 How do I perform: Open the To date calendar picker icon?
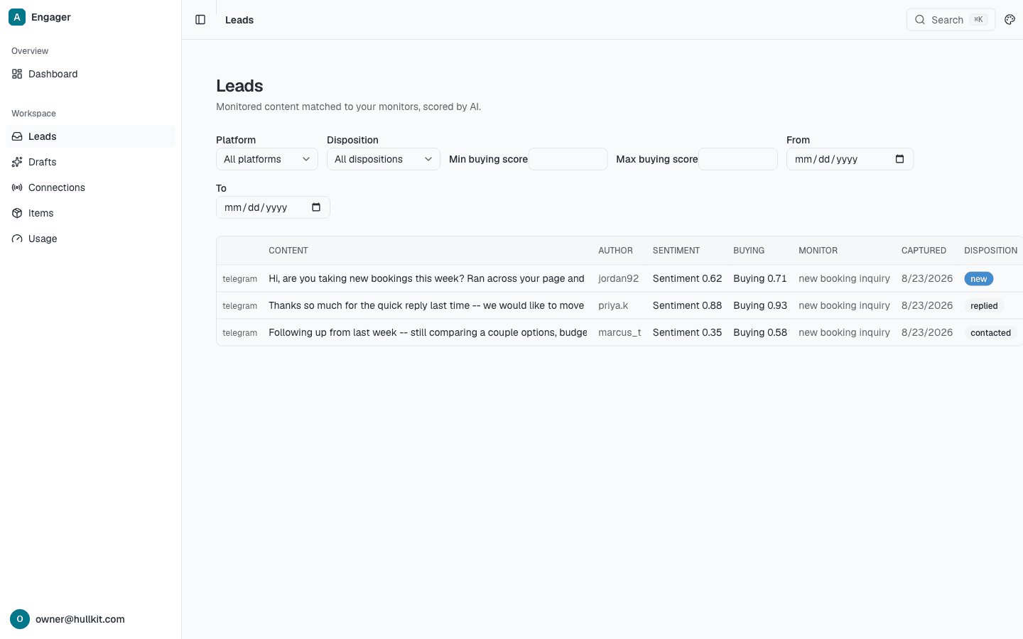(x=316, y=207)
